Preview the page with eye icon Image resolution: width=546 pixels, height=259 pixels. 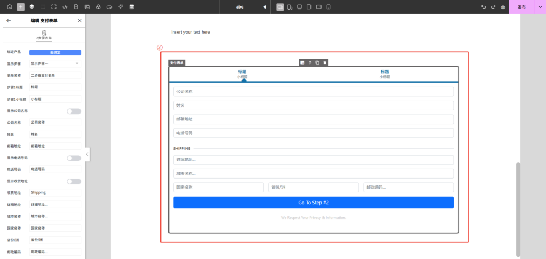503,7
